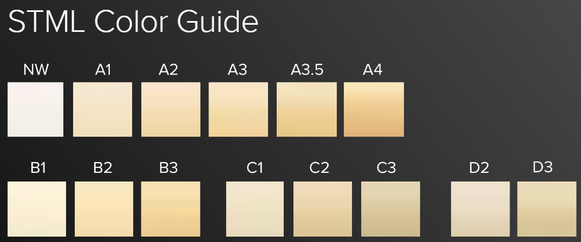Select the NW color swatch
The height and width of the screenshot is (242, 581).
click(x=35, y=110)
